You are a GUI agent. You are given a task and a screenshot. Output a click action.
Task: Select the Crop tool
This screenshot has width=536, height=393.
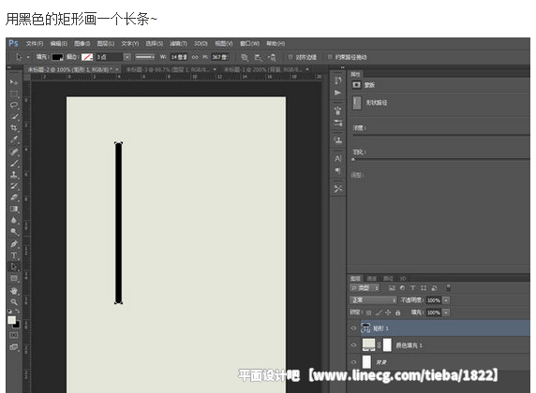point(14,127)
